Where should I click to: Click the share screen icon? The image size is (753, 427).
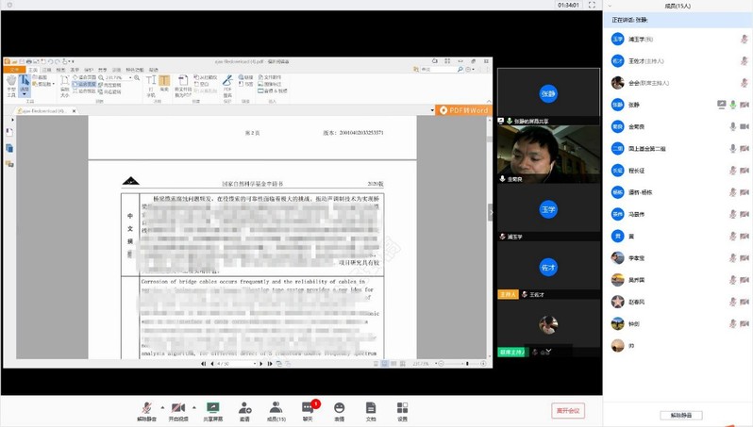[213, 408]
